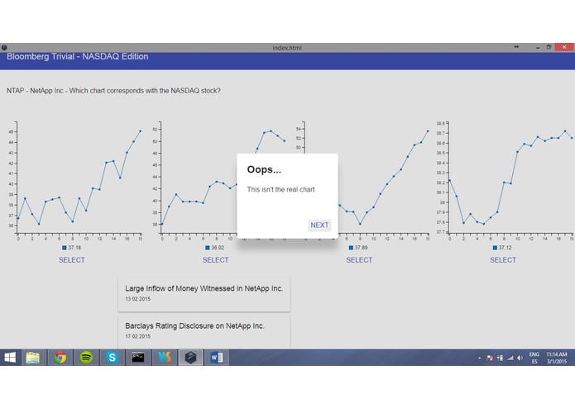Select the chart labeled 37.89
This screenshot has width=575, height=408.
359,260
